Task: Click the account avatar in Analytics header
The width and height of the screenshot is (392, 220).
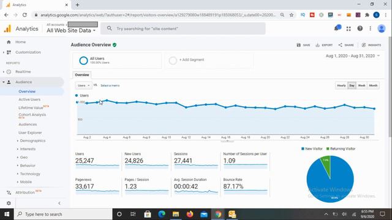Action: (x=382, y=29)
